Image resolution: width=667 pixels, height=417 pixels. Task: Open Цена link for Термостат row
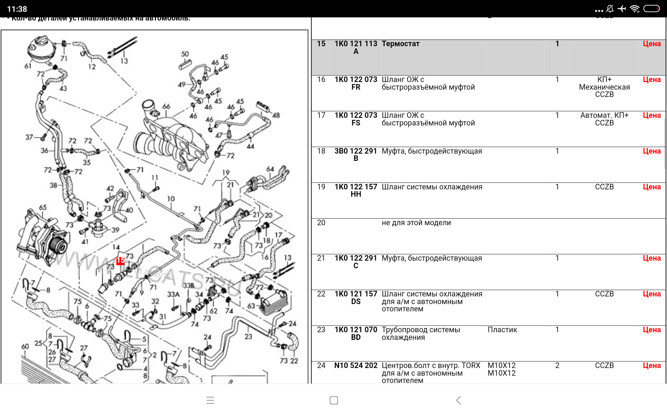[652, 44]
